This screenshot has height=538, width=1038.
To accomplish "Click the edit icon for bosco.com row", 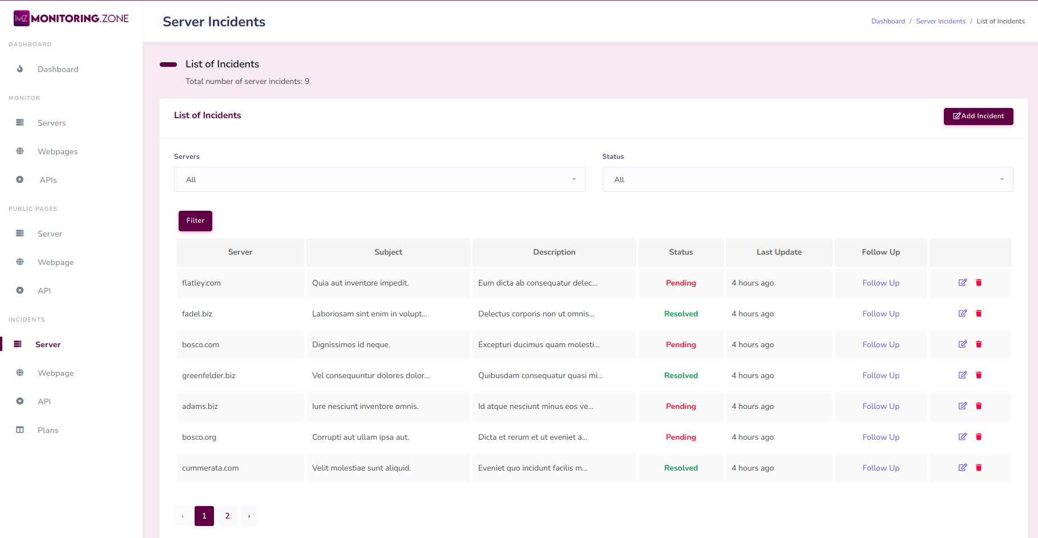I will (962, 344).
